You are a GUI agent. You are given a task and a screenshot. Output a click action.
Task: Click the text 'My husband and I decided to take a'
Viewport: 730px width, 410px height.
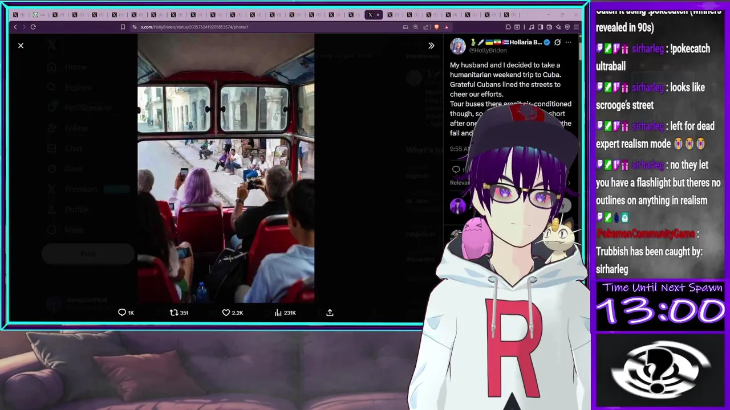pyautogui.click(x=505, y=65)
